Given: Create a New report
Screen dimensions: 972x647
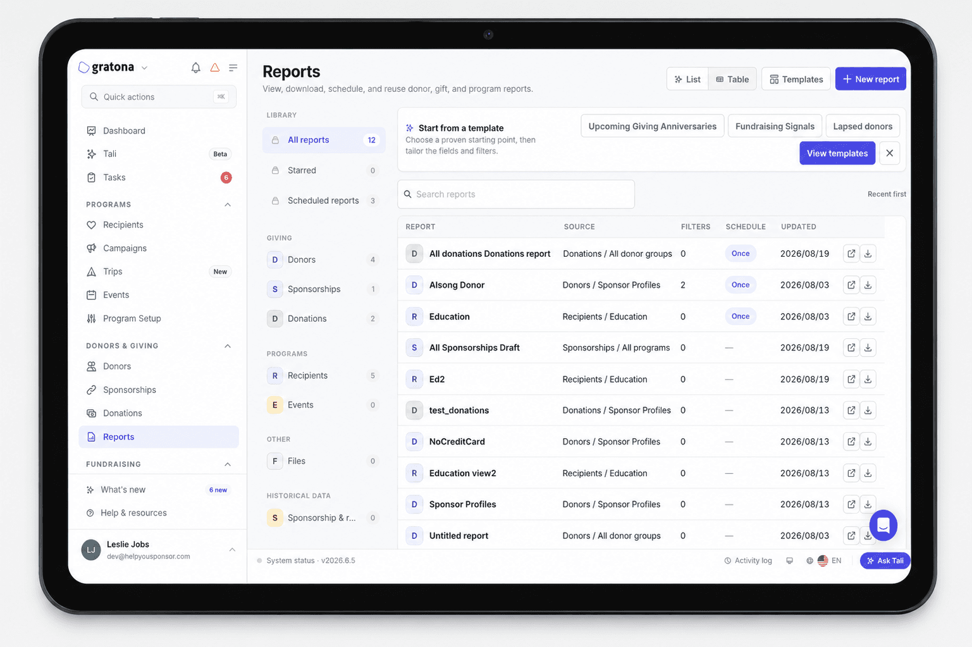Looking at the screenshot, I should tap(871, 79).
